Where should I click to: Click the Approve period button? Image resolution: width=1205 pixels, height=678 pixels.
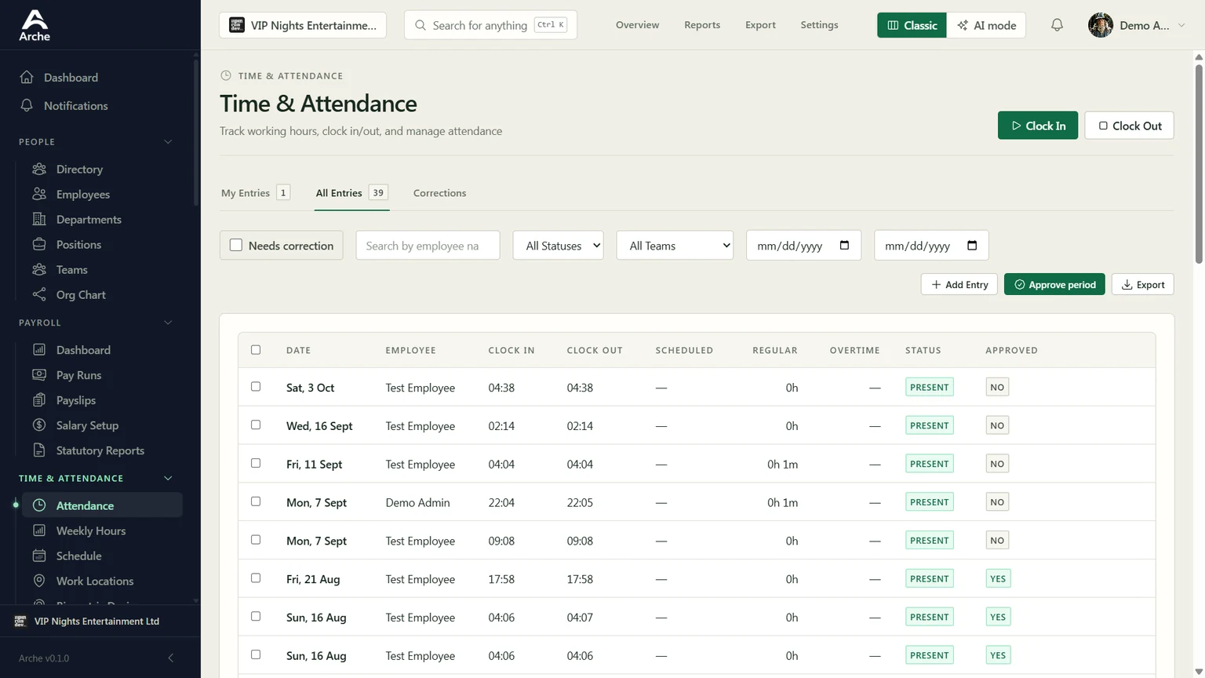point(1054,284)
